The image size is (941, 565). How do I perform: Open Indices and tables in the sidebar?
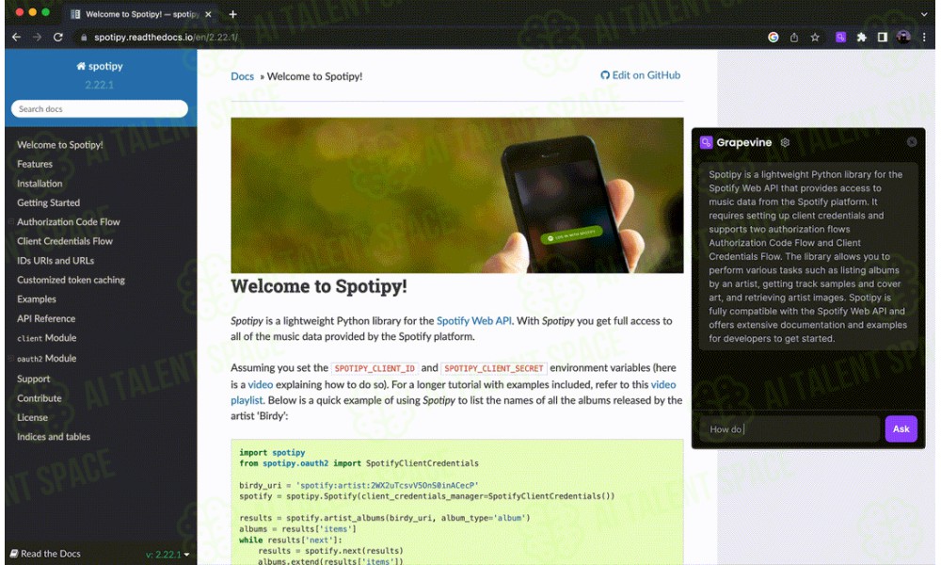tap(54, 437)
